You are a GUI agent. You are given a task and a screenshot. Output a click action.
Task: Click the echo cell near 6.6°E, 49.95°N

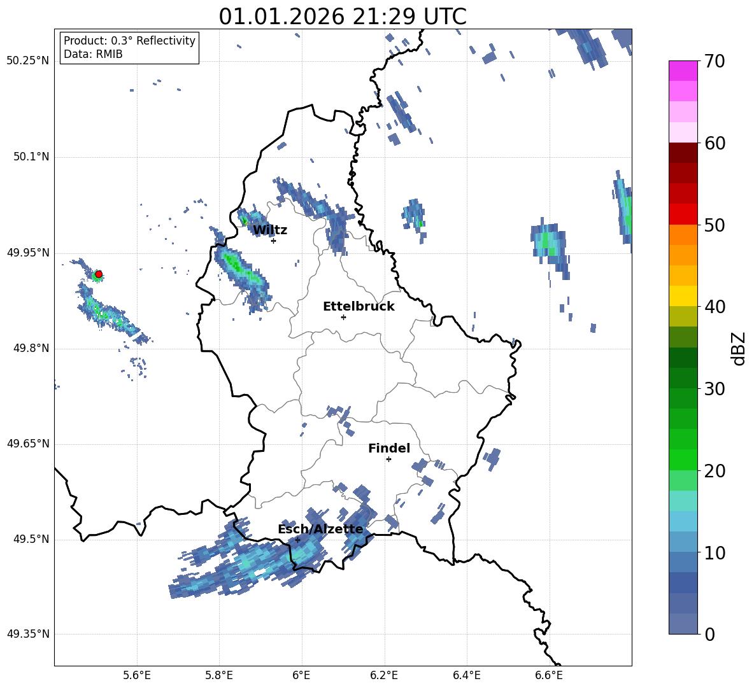(551, 248)
